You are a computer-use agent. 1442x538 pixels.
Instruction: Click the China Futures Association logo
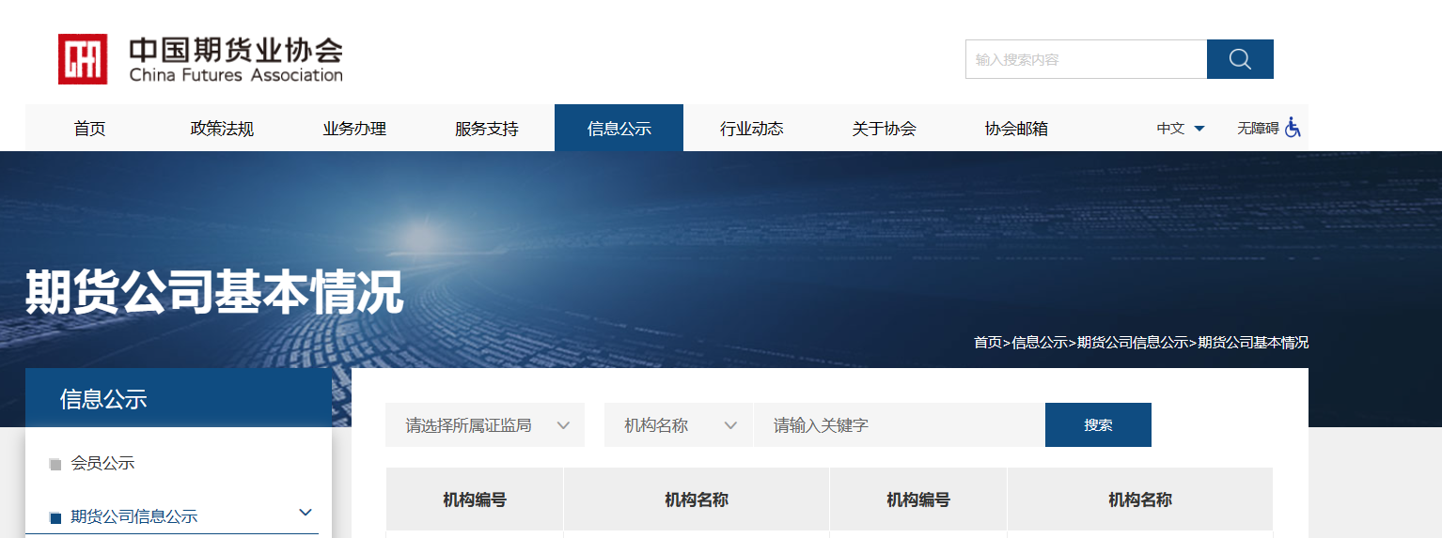[x=200, y=59]
